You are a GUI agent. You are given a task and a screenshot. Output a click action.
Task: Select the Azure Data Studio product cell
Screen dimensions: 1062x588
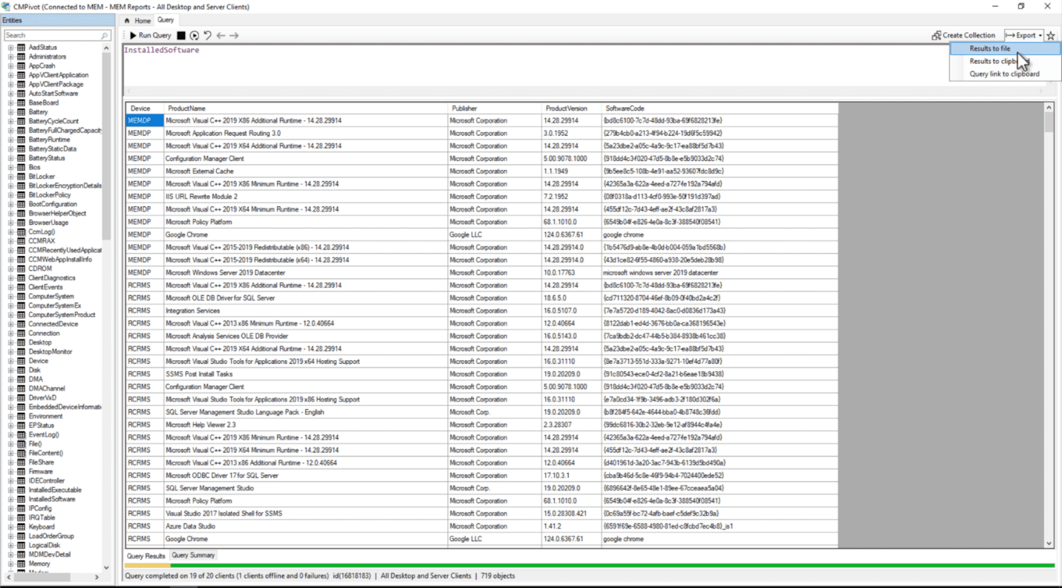coord(305,526)
